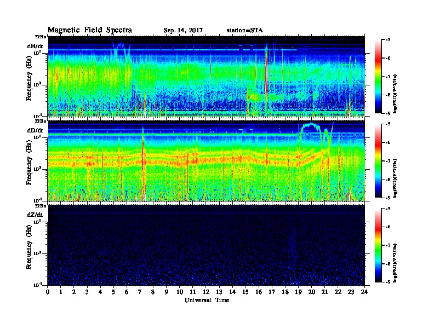Click the "23" hour tick on the time axis
This screenshot has height=335, width=434.
[351, 292]
